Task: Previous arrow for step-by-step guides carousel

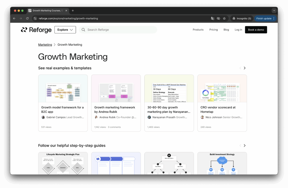Action: coord(240,145)
